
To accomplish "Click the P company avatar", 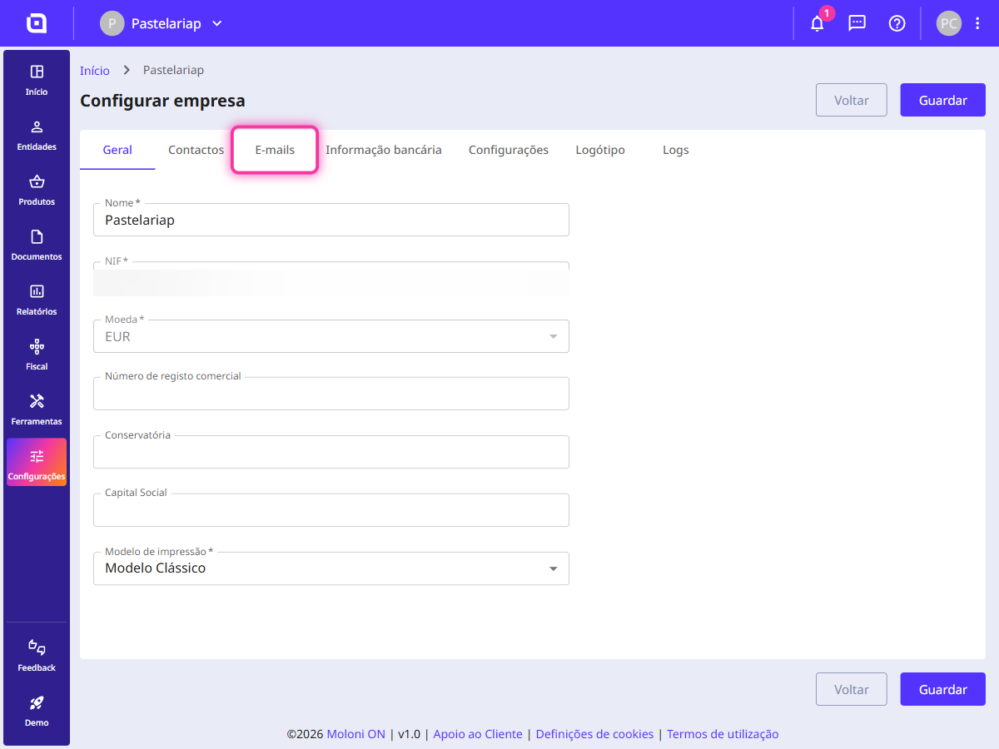I will click(x=112, y=23).
